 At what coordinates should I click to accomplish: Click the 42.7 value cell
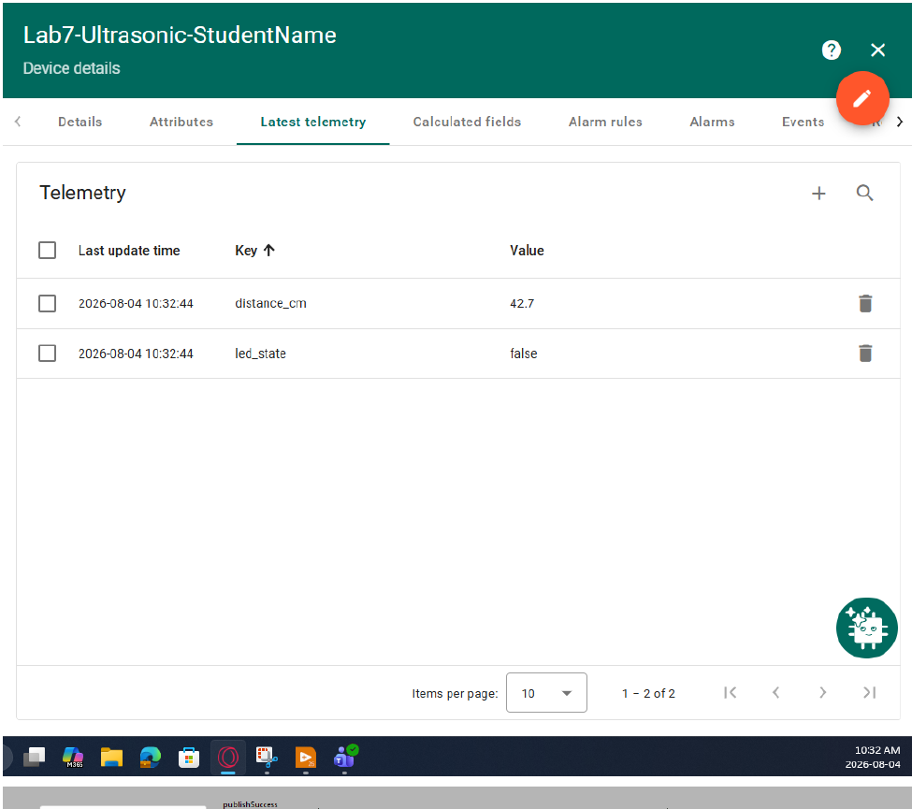522,304
